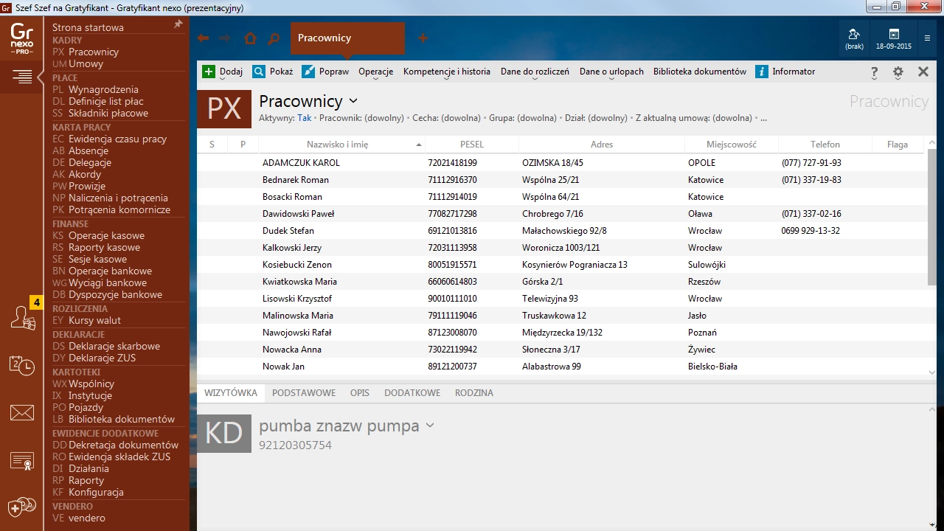Expand dropdown next to pumba znazw pumpa
Screen dimensions: 944x531
(430, 426)
